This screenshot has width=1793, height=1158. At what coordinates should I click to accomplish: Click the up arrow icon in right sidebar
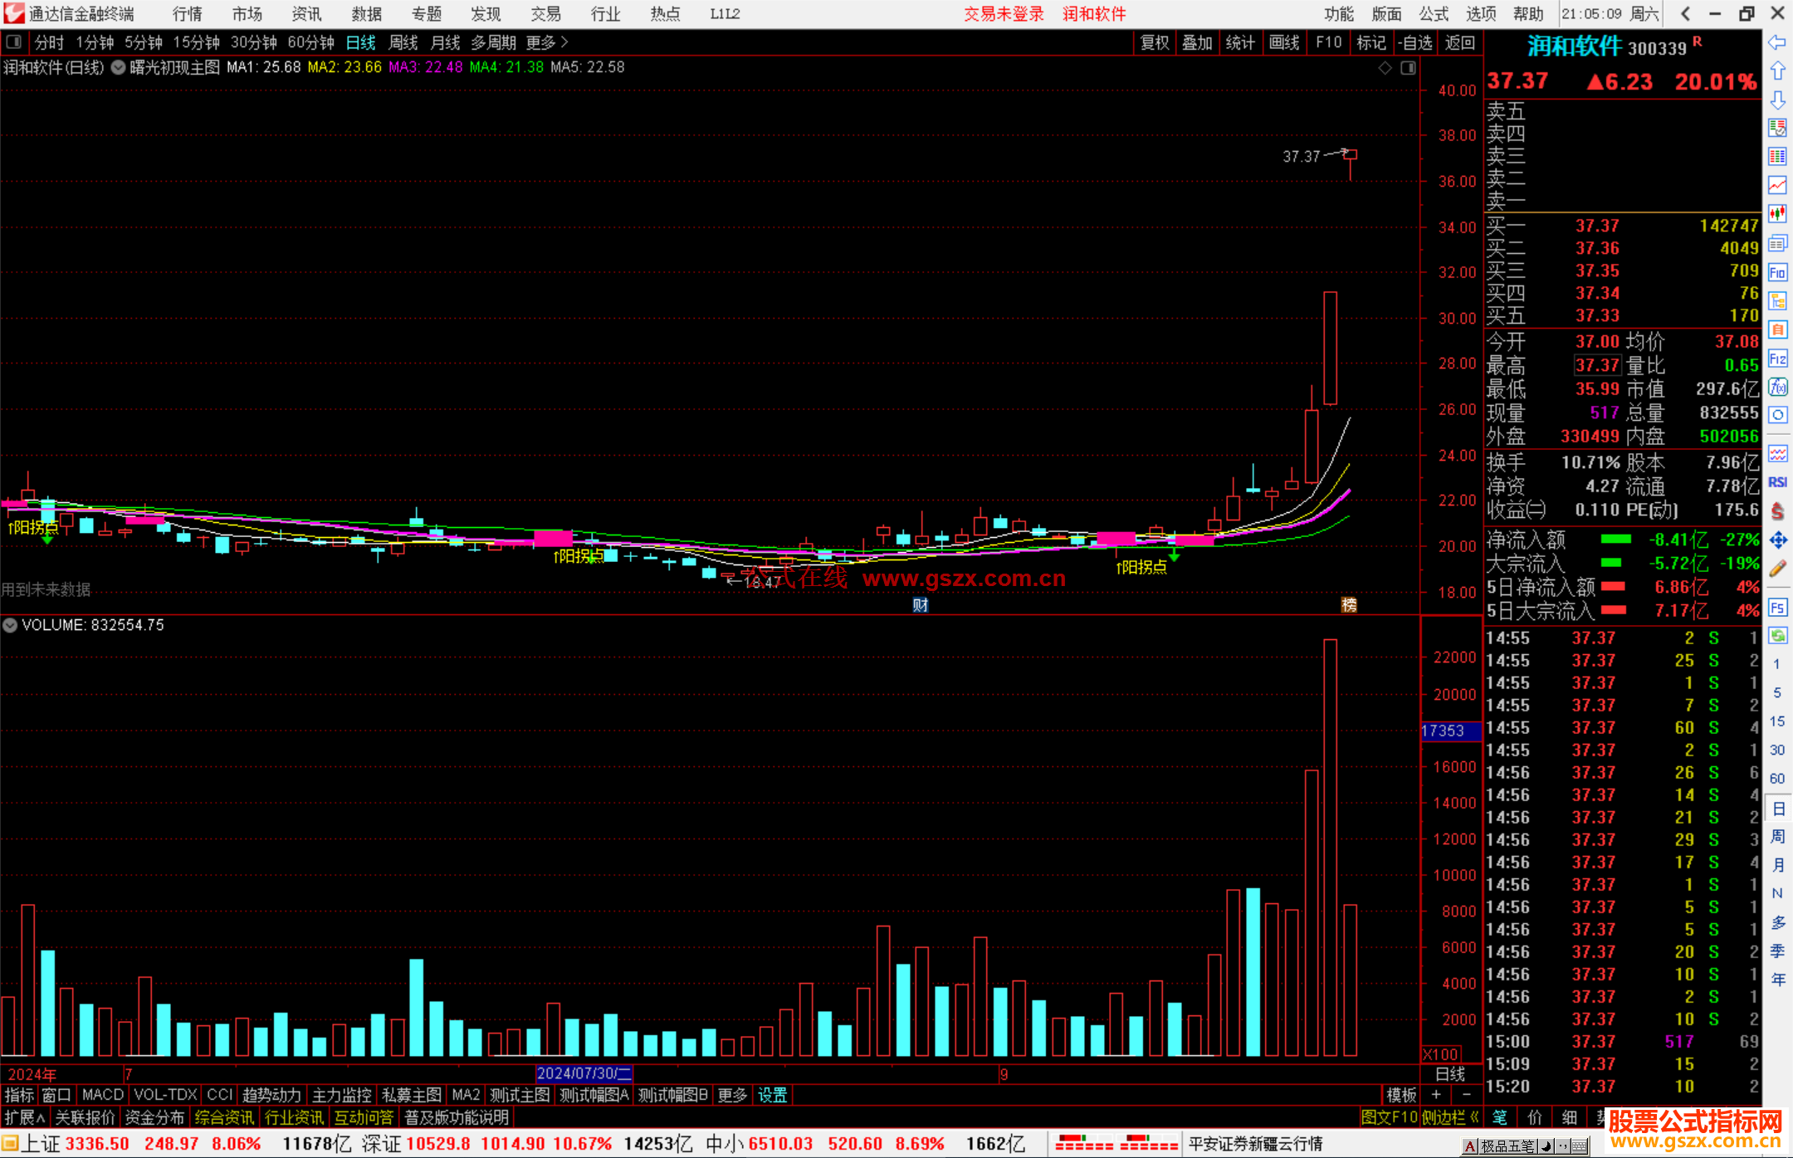[x=1777, y=71]
